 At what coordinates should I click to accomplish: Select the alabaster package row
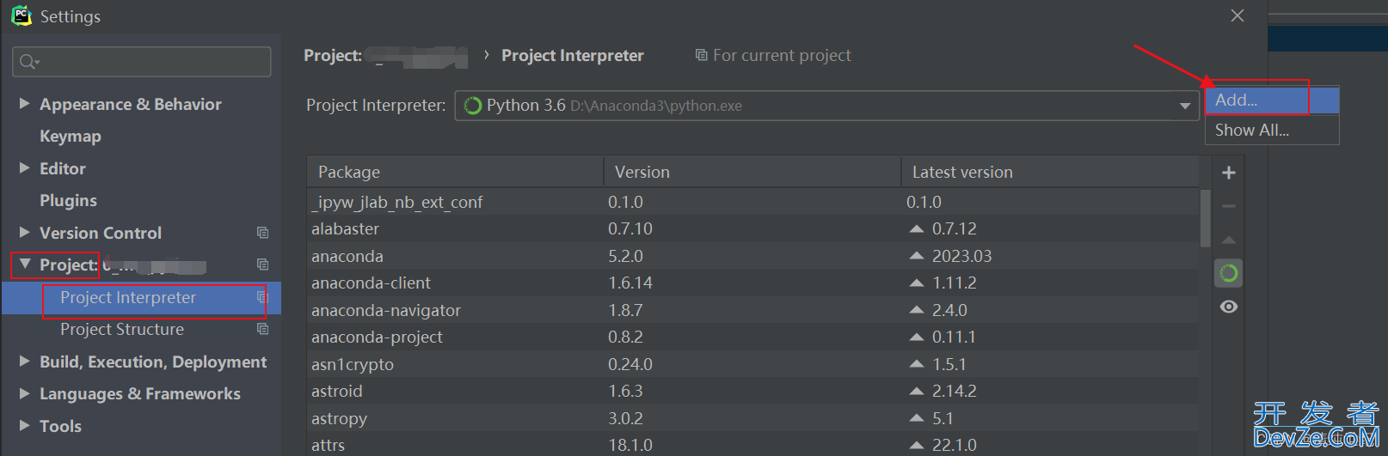click(752, 228)
